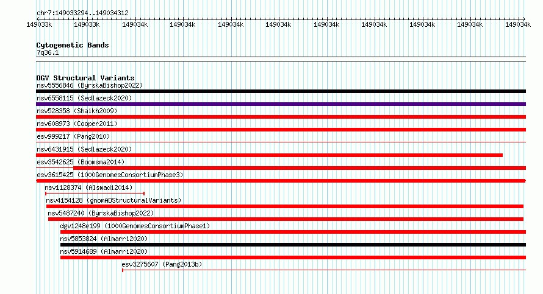This screenshot has height=294, width=543.
Task: Open variant esv3615425 (1000GenomesConsortiumPhase3) label
Action: [110, 175]
